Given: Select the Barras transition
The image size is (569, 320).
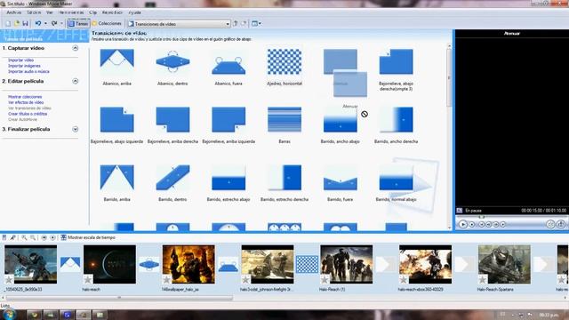Looking at the screenshot, I should tap(284, 124).
